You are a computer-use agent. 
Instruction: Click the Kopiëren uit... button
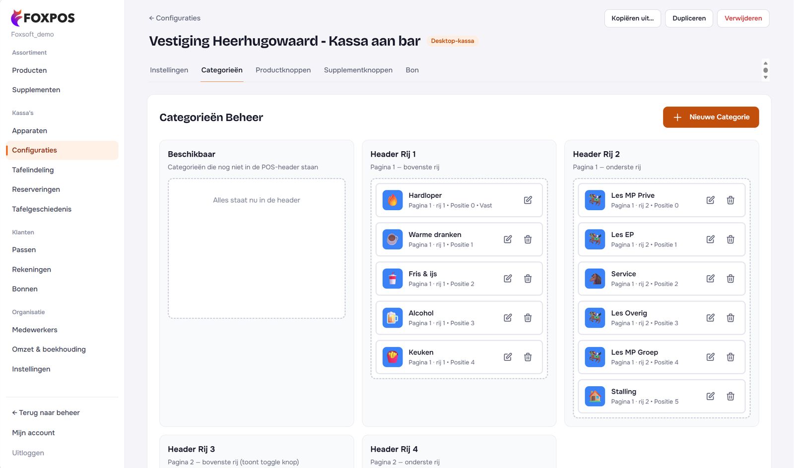click(633, 18)
